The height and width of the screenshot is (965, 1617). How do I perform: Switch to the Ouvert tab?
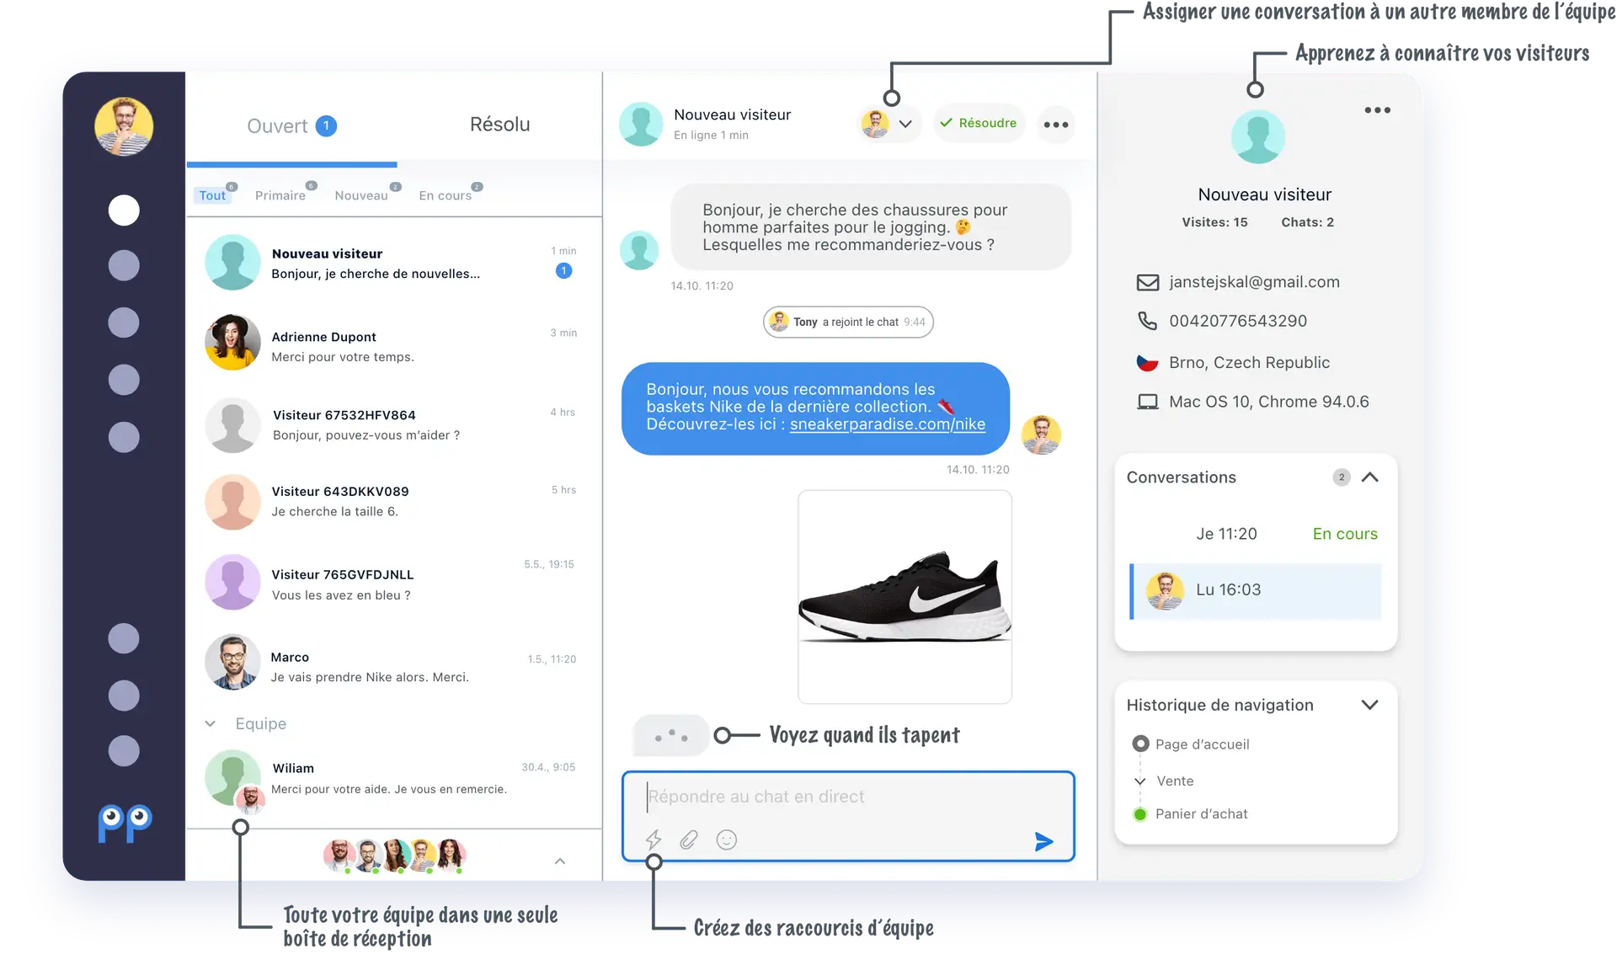[291, 126]
